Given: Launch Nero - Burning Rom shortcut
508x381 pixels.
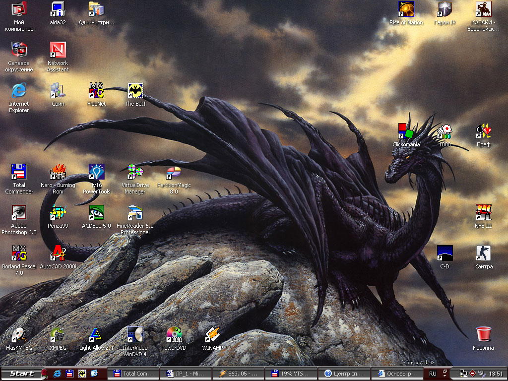Looking at the screenshot, I should [58, 172].
